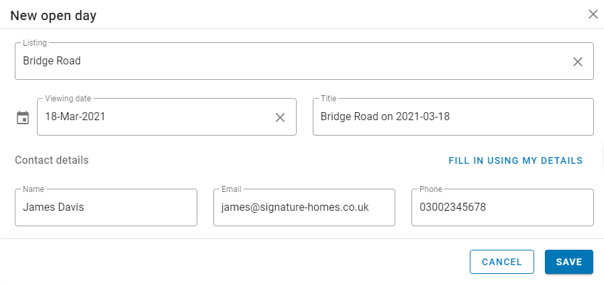This screenshot has height=286, width=604.
Task: Click the New open day heading
Action: click(x=53, y=16)
